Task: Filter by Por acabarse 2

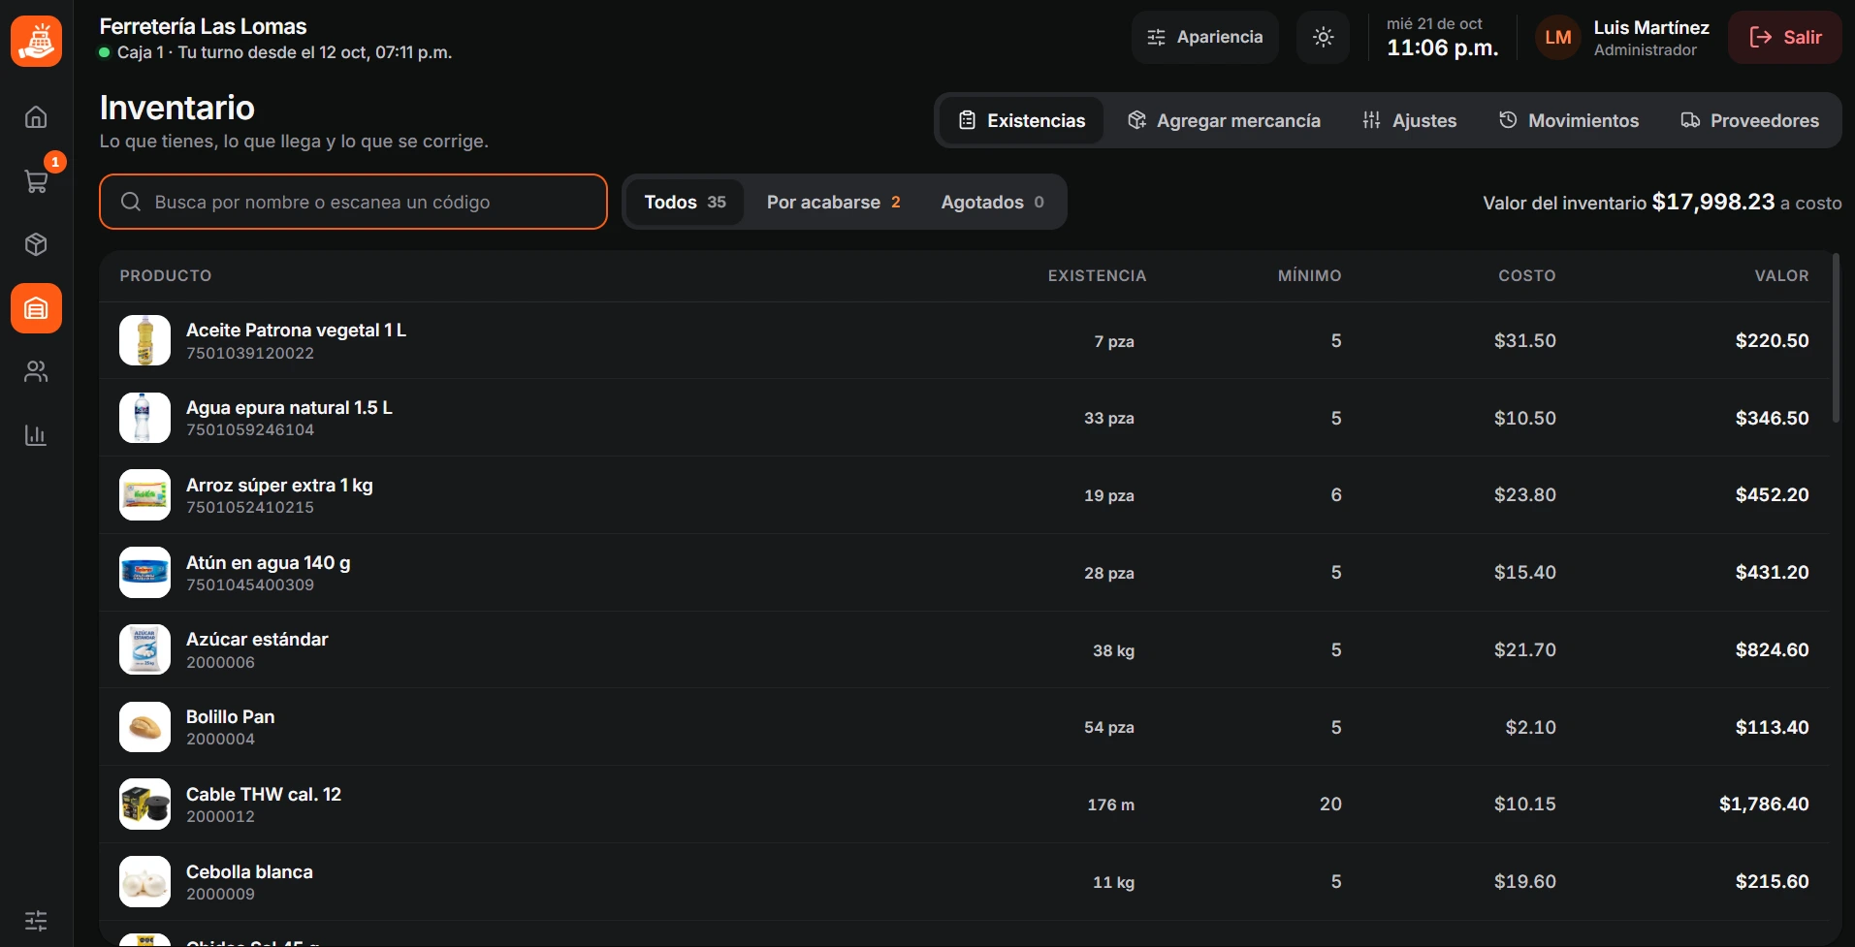Action: click(x=833, y=202)
